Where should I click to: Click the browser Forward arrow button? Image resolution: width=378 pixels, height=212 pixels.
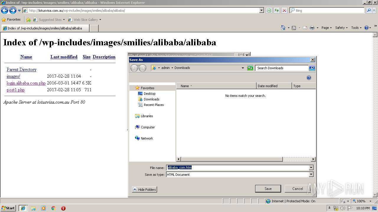(x=13, y=11)
